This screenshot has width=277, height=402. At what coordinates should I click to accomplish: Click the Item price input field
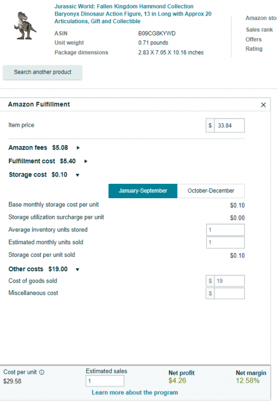click(x=229, y=125)
